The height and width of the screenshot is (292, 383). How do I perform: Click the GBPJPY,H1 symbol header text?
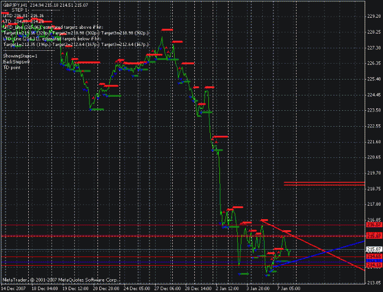click(15, 5)
